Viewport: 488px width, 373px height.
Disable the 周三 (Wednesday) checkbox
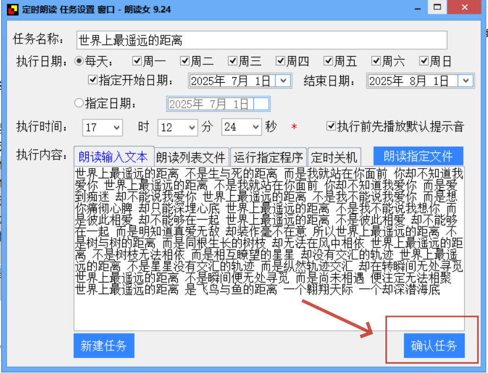pos(232,61)
